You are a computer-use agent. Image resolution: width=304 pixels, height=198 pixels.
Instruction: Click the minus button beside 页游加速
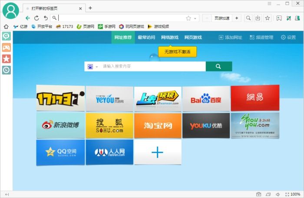207,18
